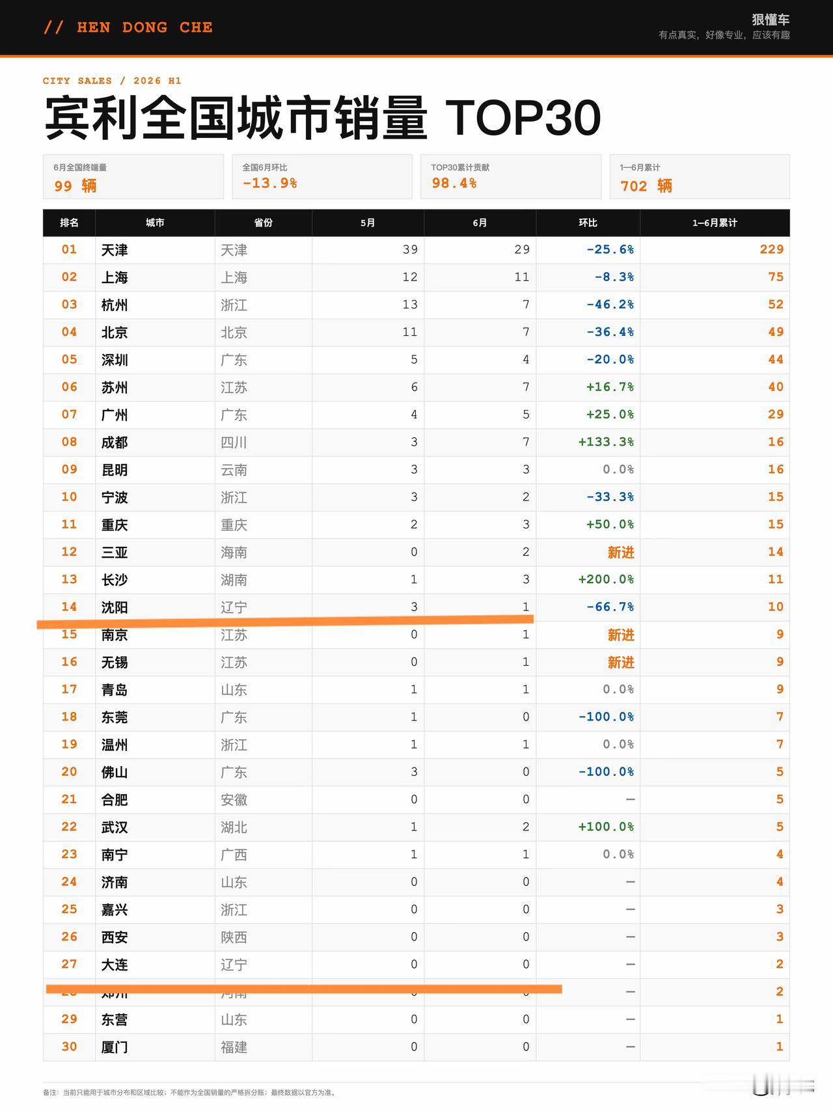The image size is (833, 1113).
Task: Select city name 昆明 in row 09
Action: coord(115,470)
